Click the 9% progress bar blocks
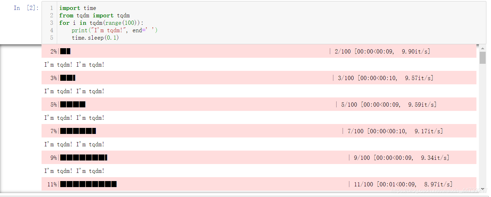 click(x=84, y=158)
